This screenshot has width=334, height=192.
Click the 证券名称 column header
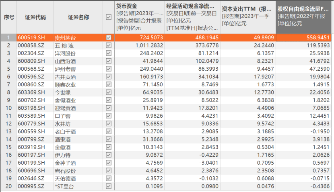tap(78, 17)
